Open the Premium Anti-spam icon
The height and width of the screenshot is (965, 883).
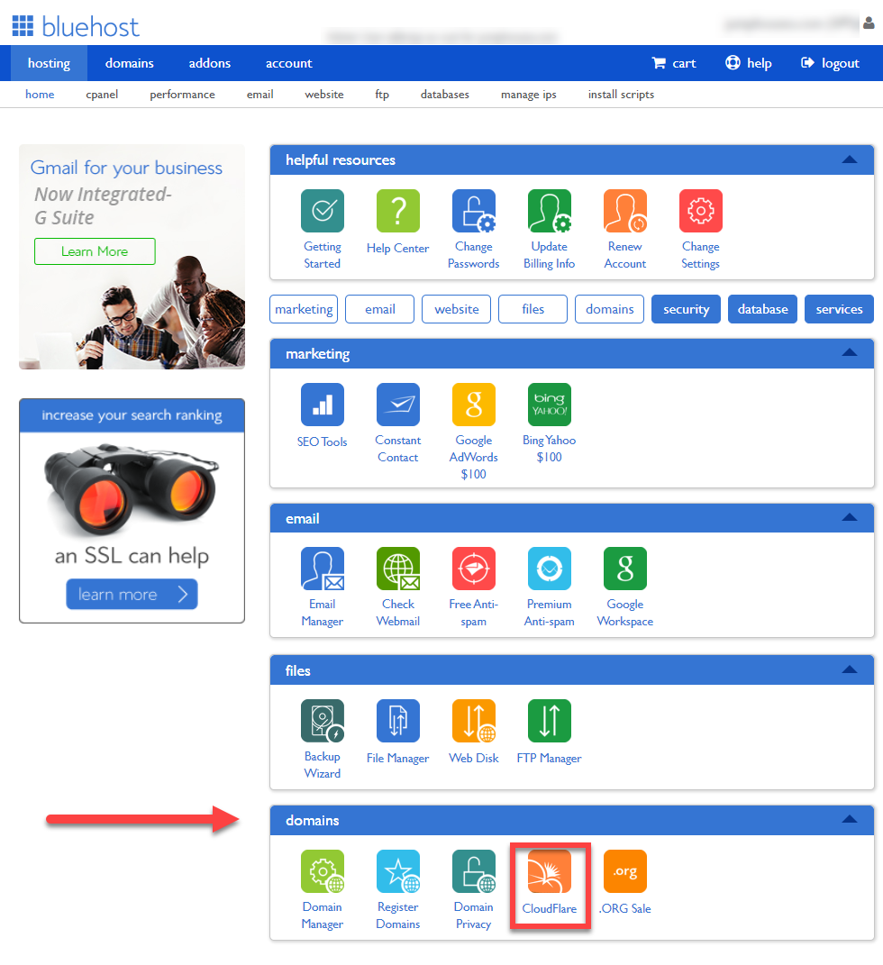click(550, 569)
